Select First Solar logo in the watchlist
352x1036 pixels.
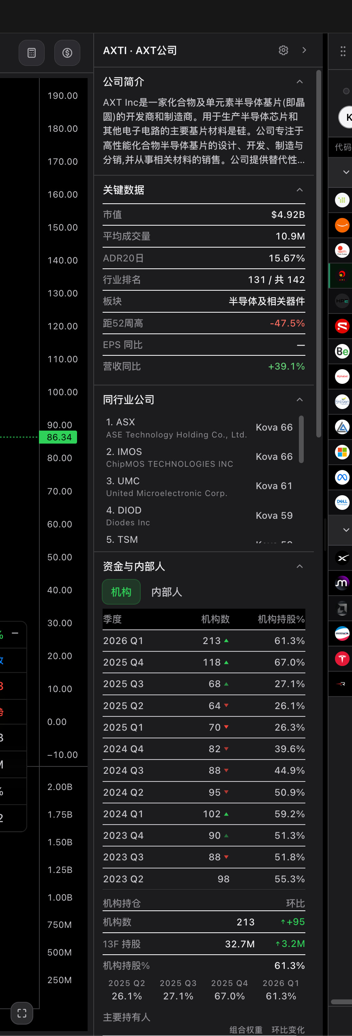click(342, 250)
